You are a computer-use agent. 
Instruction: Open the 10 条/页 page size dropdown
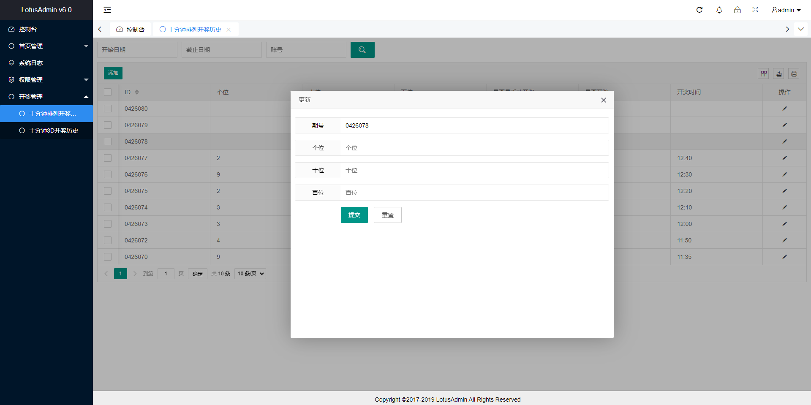(x=250, y=274)
